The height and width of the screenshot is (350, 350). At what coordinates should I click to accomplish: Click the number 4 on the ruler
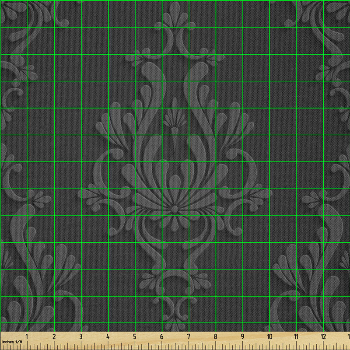click(x=108, y=336)
